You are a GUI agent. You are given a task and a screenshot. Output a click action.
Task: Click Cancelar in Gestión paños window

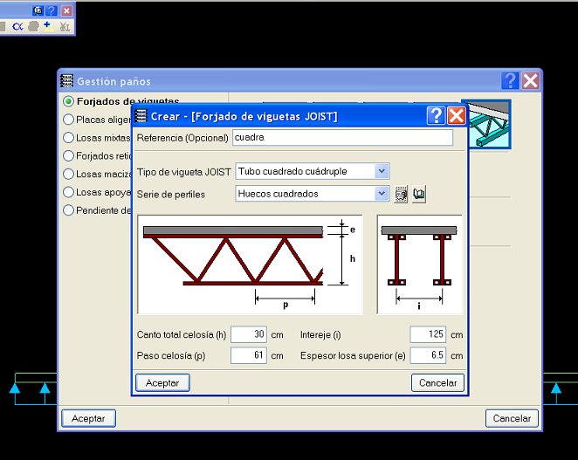(512, 418)
